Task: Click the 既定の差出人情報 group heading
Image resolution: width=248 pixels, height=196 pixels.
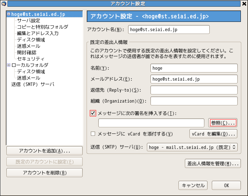Action: click(109, 42)
